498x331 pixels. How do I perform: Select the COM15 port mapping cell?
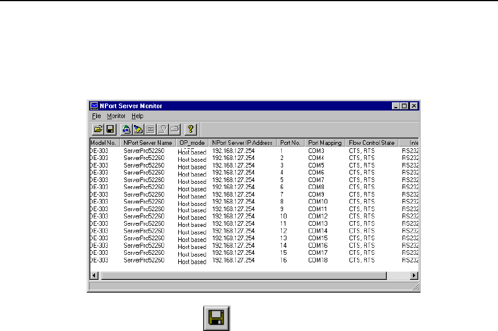point(318,238)
